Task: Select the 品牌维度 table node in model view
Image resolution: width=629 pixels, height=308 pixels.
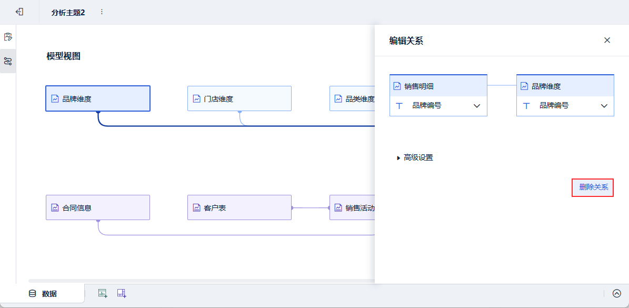Action: 98,98
